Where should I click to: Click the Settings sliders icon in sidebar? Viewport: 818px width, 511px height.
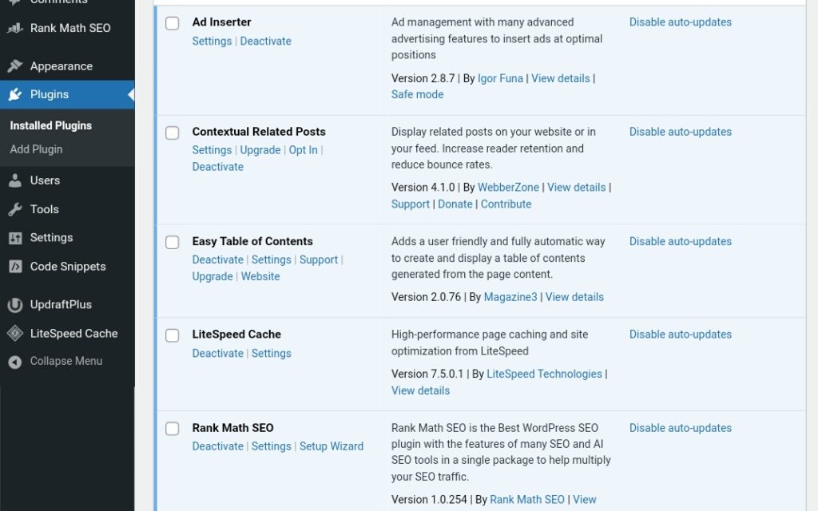[14, 238]
